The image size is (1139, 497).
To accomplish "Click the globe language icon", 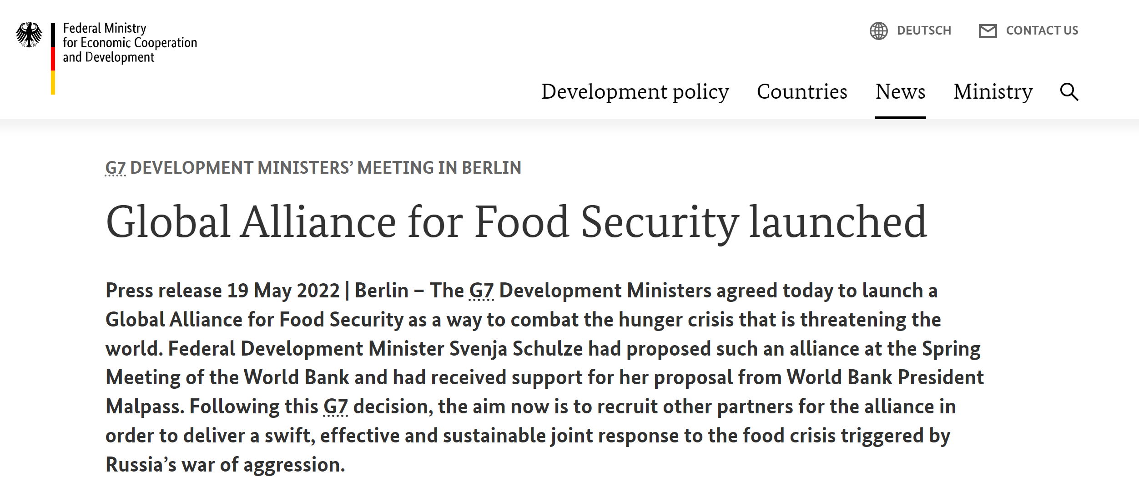I will tap(878, 31).
